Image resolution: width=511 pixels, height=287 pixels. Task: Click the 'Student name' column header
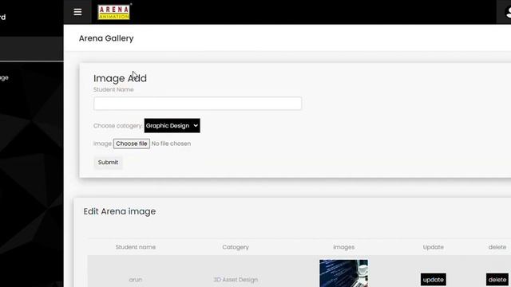click(x=136, y=247)
